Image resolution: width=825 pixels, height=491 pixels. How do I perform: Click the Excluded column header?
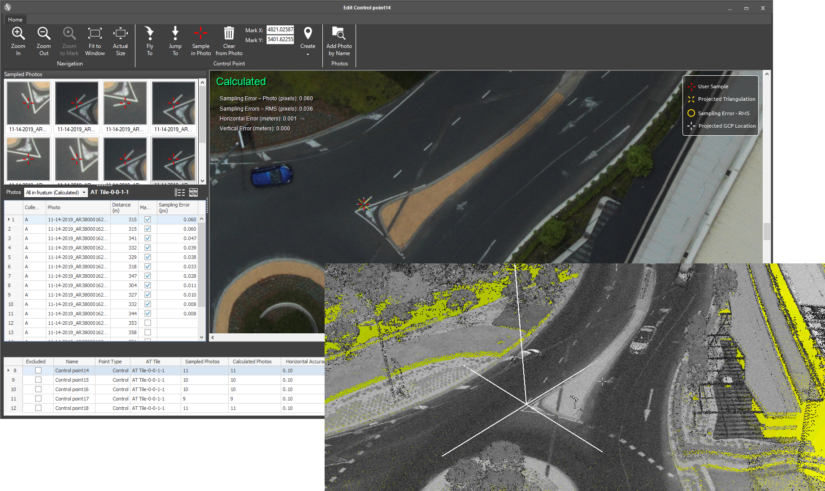(x=38, y=362)
